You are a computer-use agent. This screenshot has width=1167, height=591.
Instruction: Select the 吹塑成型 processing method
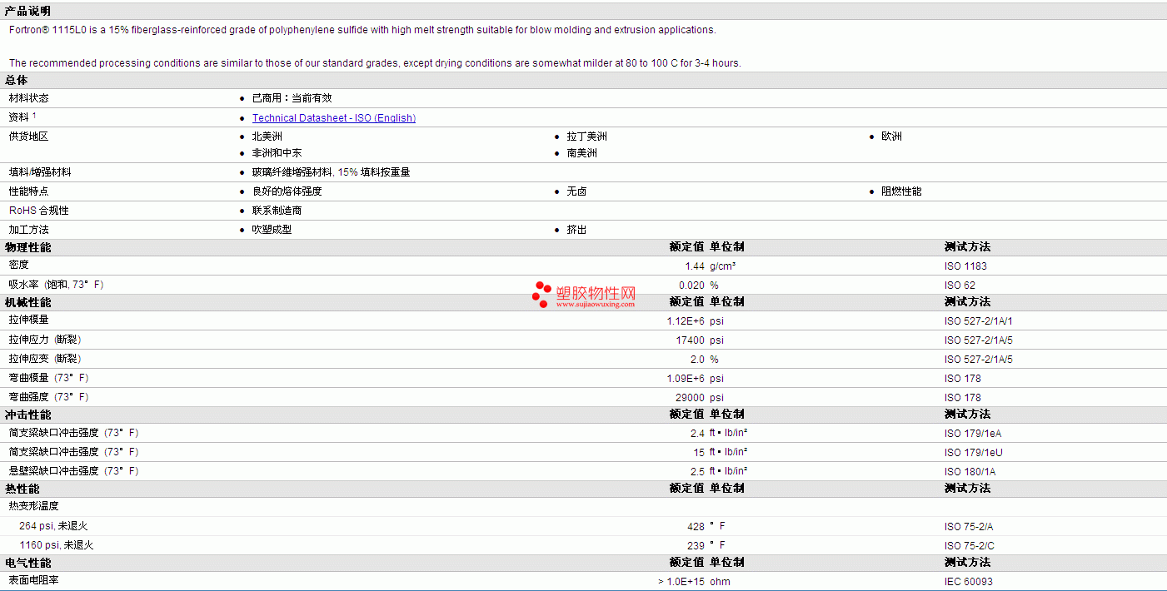coord(272,230)
